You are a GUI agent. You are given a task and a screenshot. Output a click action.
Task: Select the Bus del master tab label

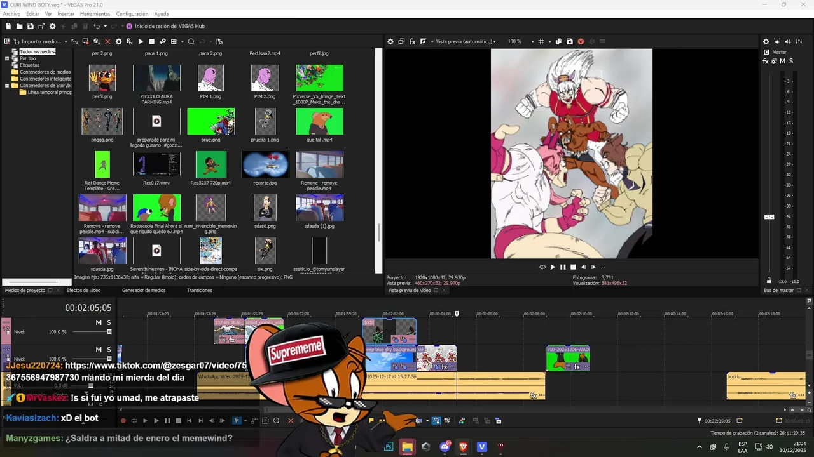tap(778, 290)
